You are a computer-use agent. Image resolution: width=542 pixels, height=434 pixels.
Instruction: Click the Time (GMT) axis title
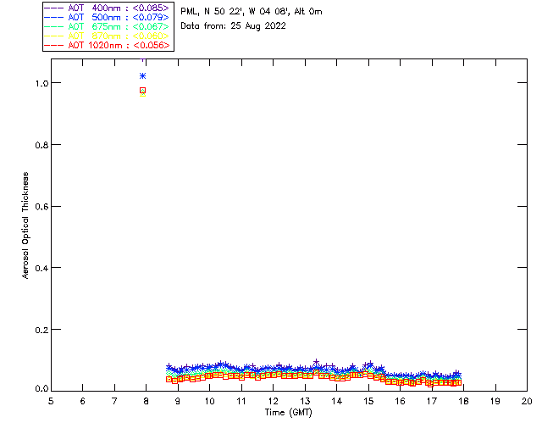pos(289,412)
